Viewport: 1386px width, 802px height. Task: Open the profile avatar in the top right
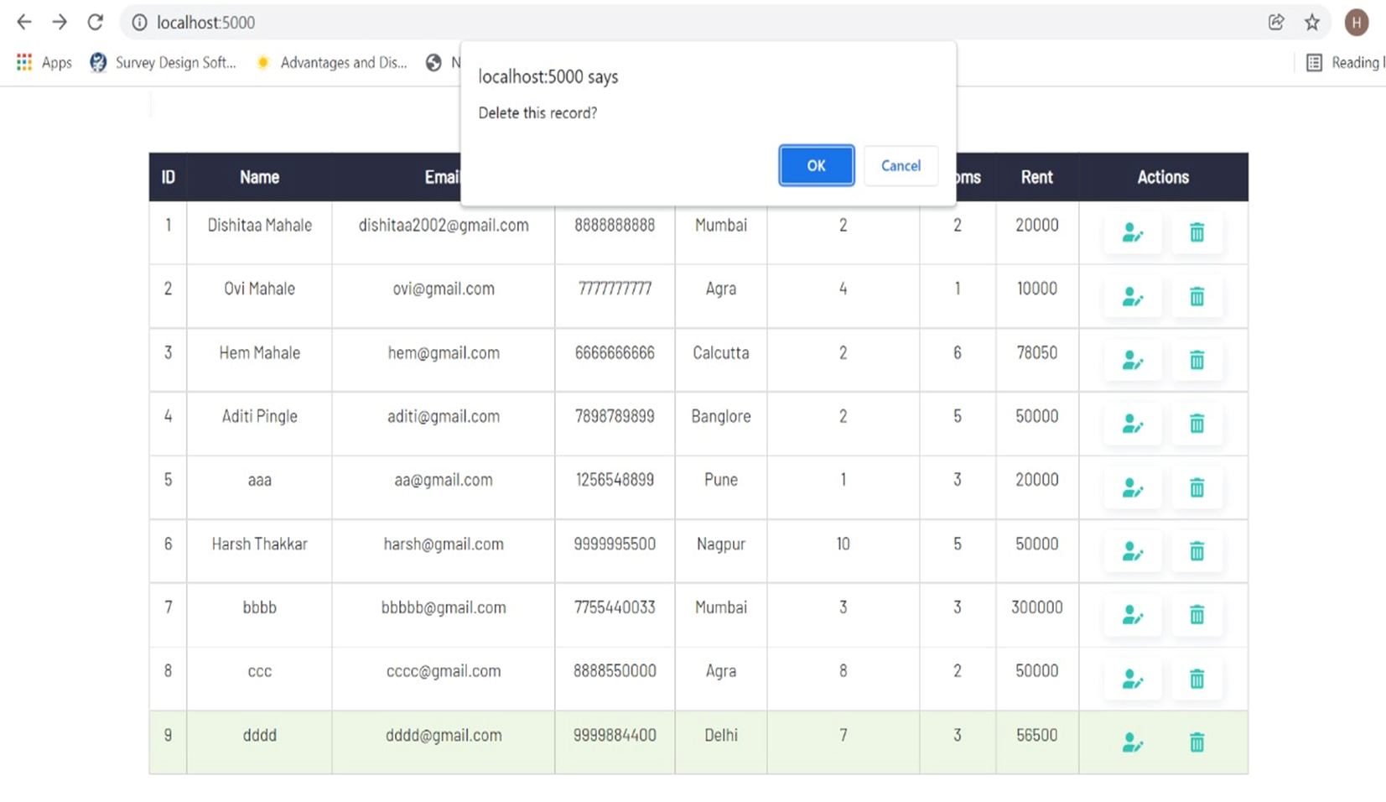(x=1356, y=23)
